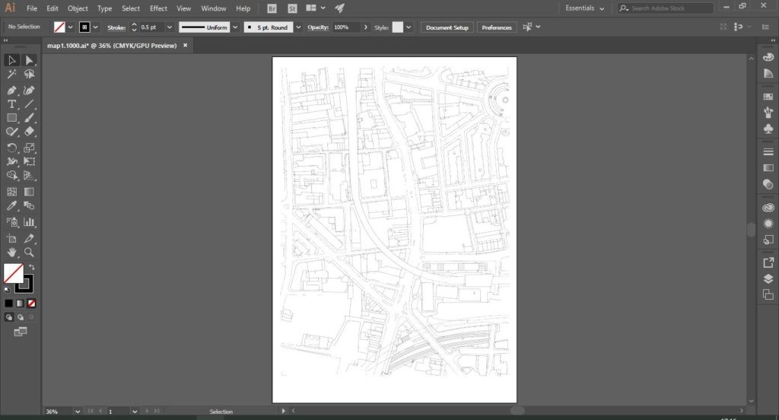Activate the Type tool
The height and width of the screenshot is (420, 779).
(11, 104)
